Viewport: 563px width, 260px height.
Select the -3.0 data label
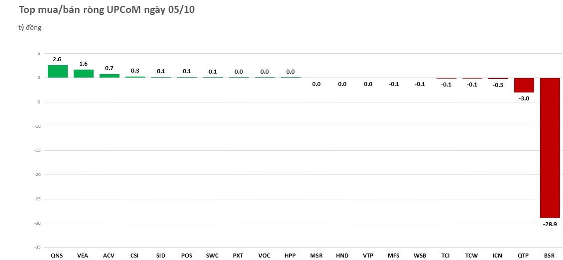point(524,98)
